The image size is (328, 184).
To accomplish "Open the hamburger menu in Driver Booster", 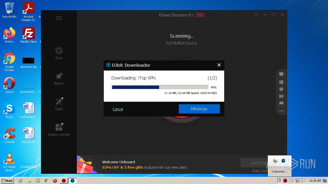I will [x=59, y=18].
